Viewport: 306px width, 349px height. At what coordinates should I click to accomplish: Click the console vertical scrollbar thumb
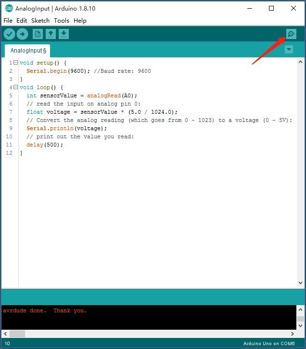click(300, 319)
